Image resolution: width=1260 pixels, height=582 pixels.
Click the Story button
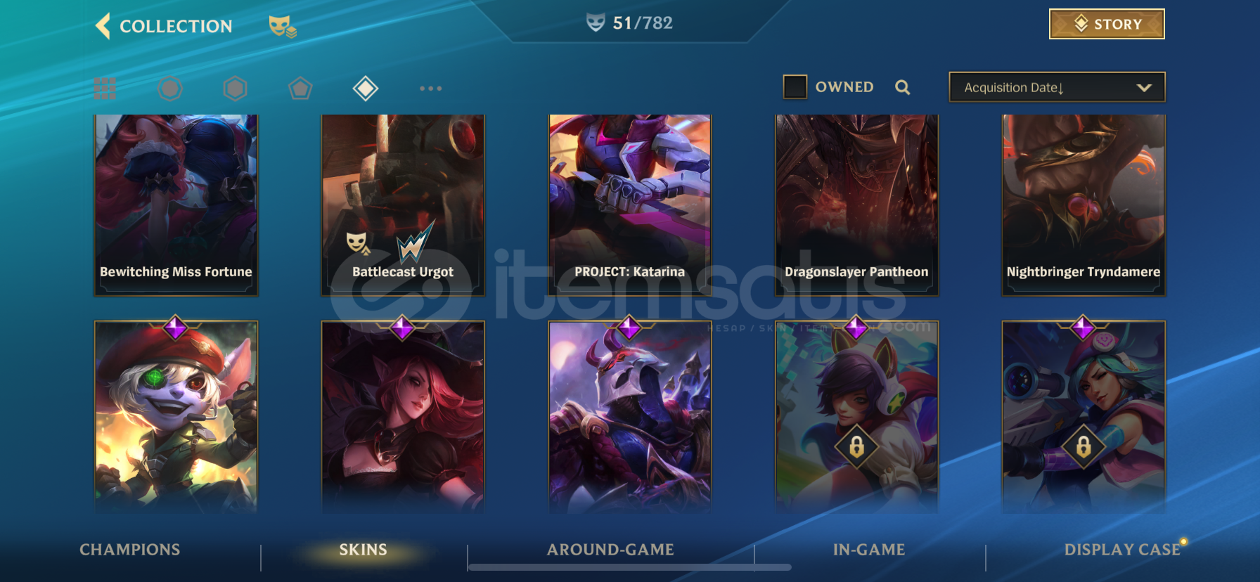[1107, 24]
